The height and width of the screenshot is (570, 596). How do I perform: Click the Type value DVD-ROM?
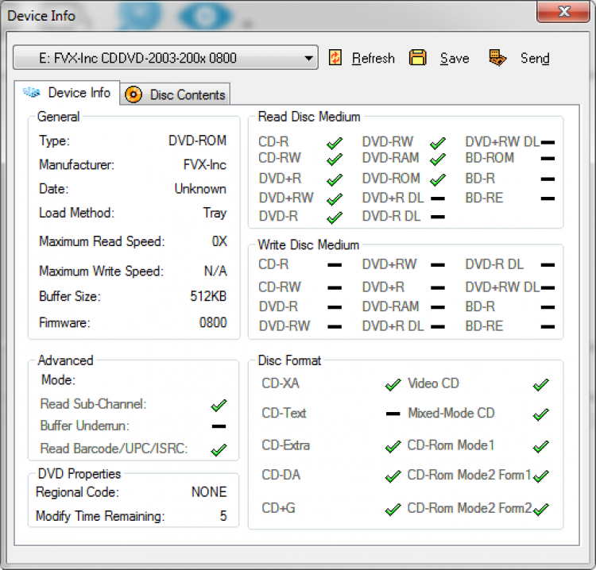coord(197,141)
